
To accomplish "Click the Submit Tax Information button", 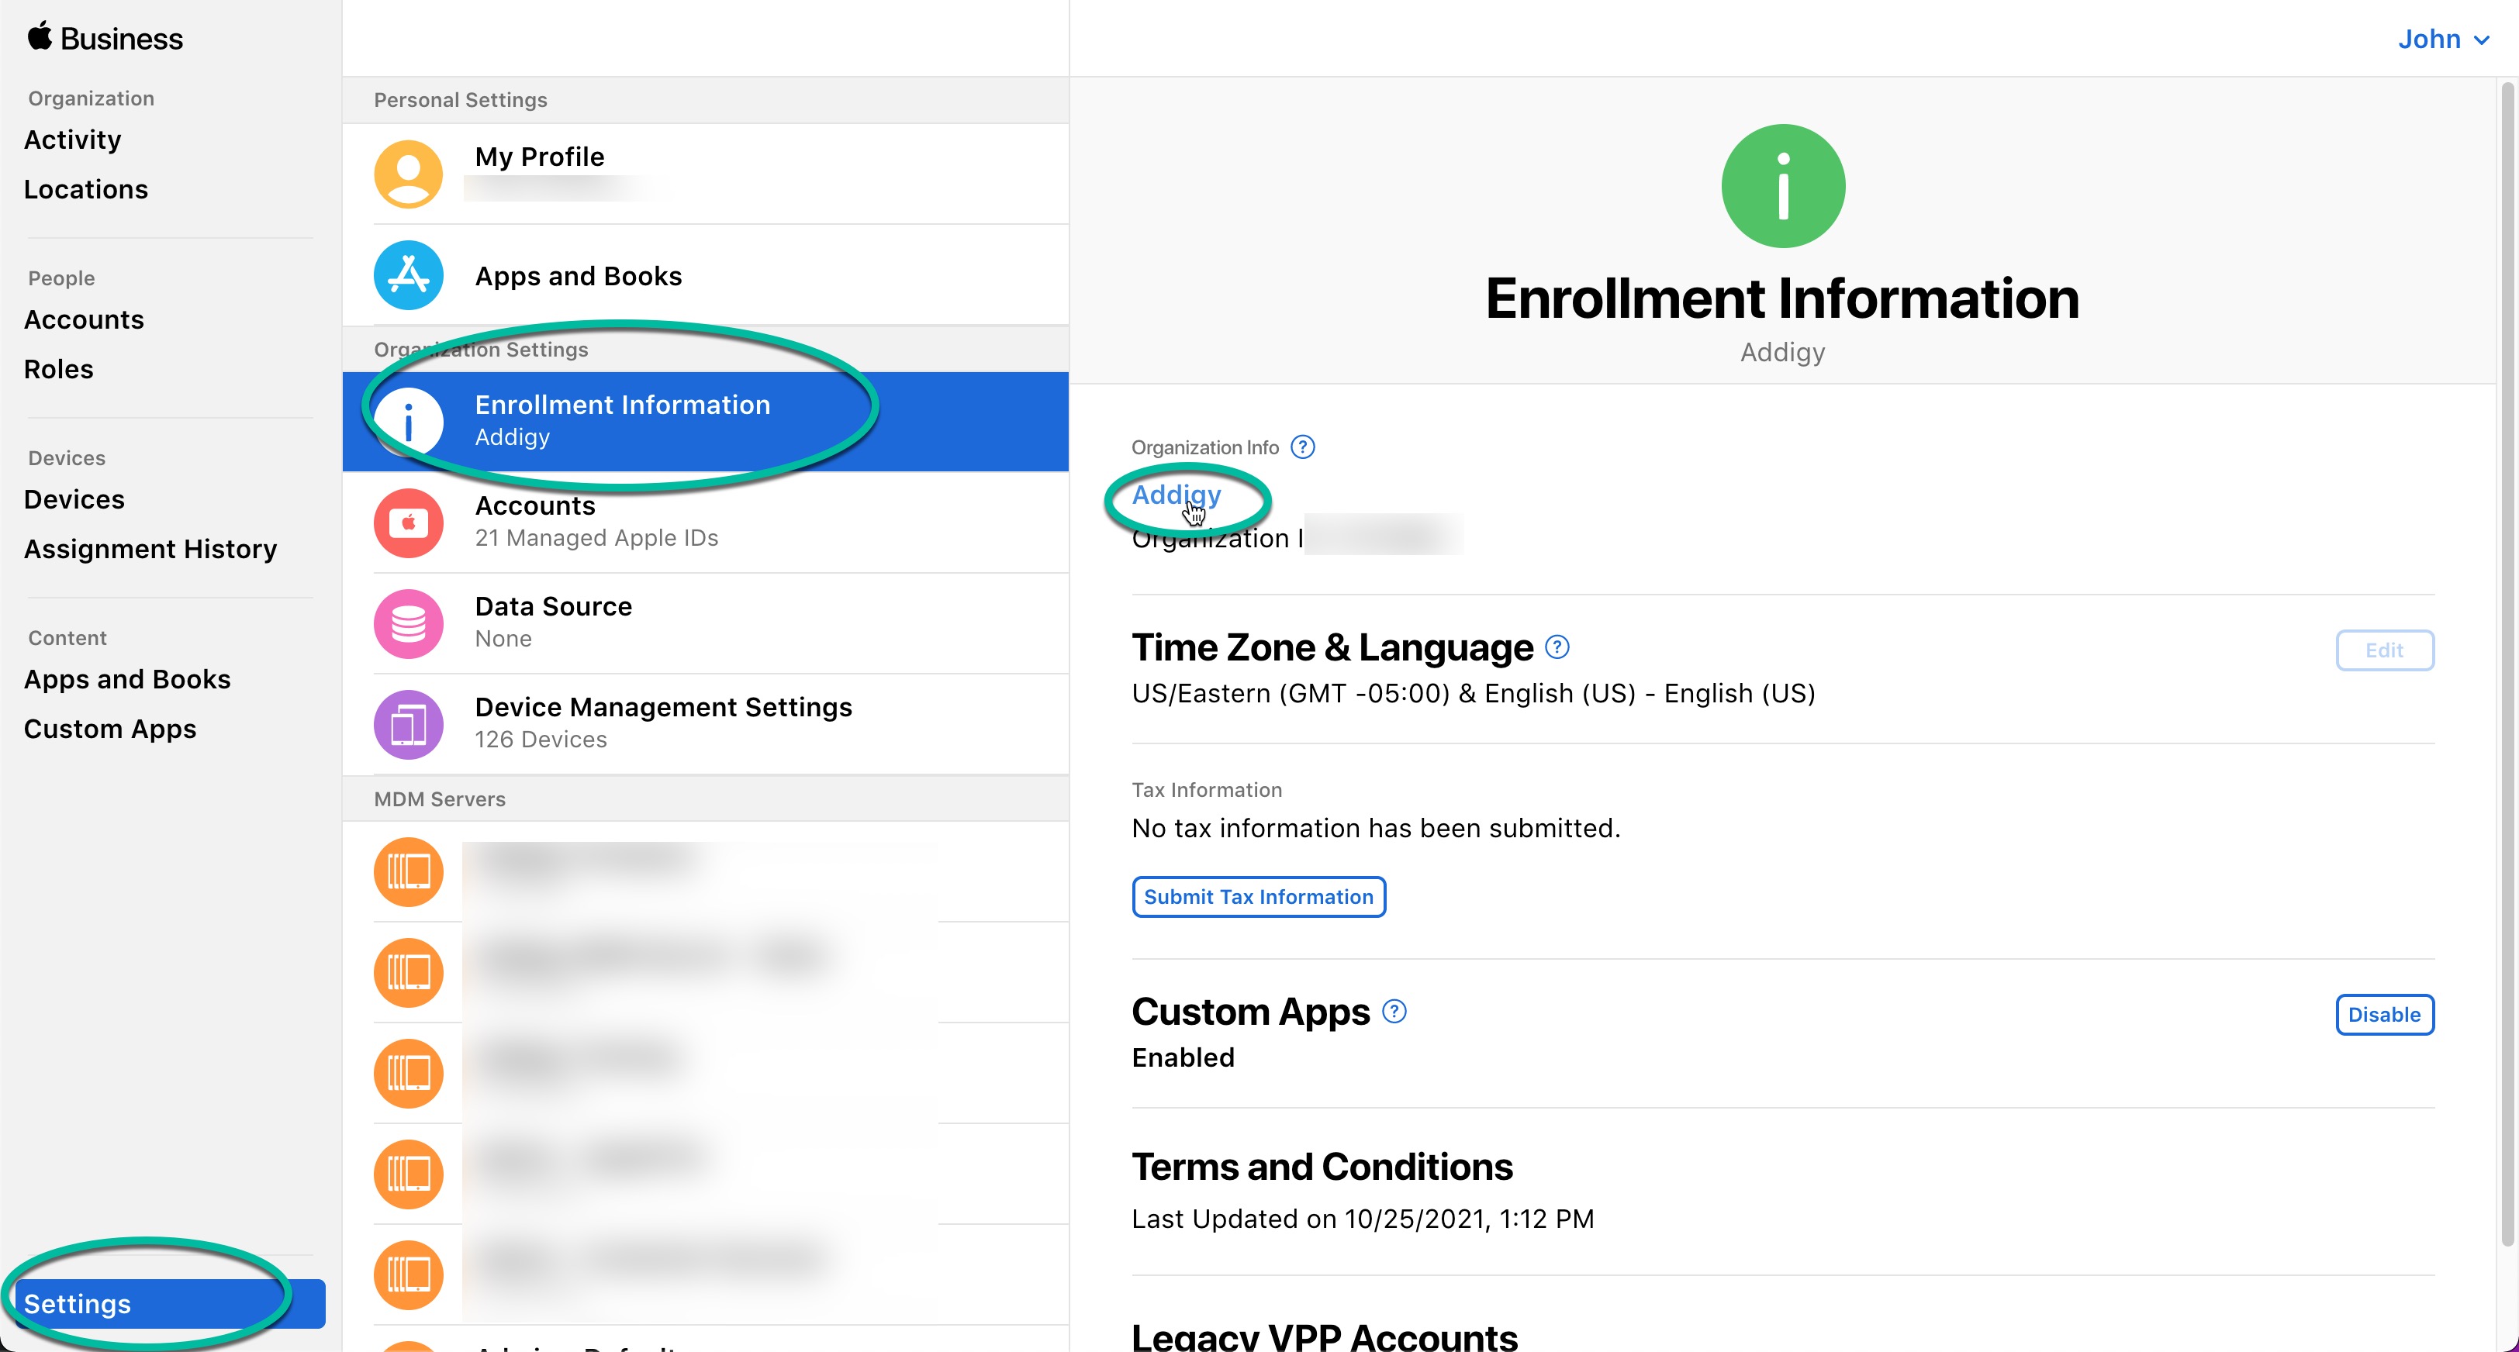I will click(x=1259, y=896).
